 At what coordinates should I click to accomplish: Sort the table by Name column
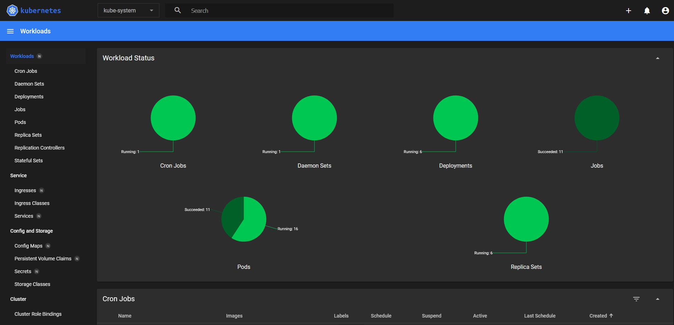pyautogui.click(x=125, y=316)
